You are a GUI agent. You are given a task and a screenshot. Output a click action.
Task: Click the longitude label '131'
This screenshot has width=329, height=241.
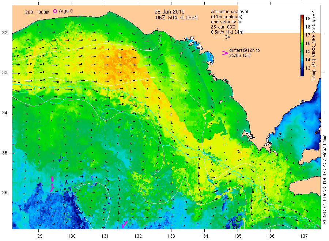point(105,236)
